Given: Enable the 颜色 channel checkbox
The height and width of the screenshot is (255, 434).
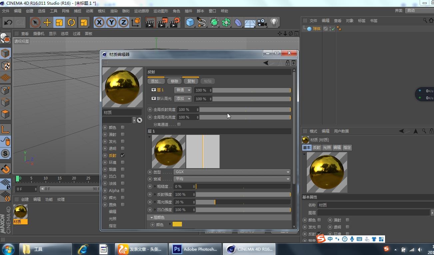Looking at the screenshot, I should click(123, 127).
